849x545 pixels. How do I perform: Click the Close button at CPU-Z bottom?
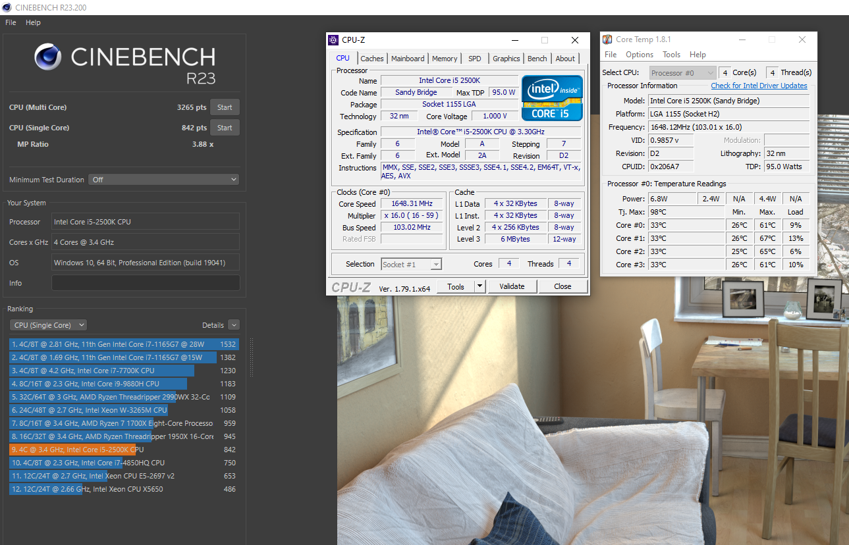[x=562, y=286]
